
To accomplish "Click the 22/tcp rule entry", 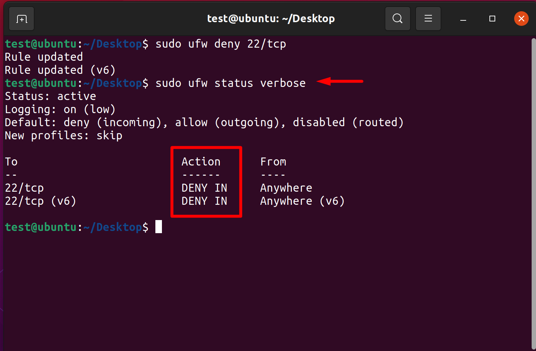I will click(24, 188).
